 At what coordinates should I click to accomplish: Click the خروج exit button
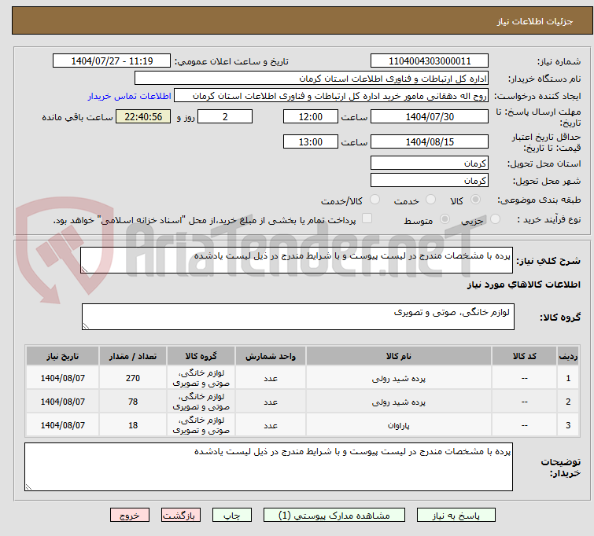[129, 516]
